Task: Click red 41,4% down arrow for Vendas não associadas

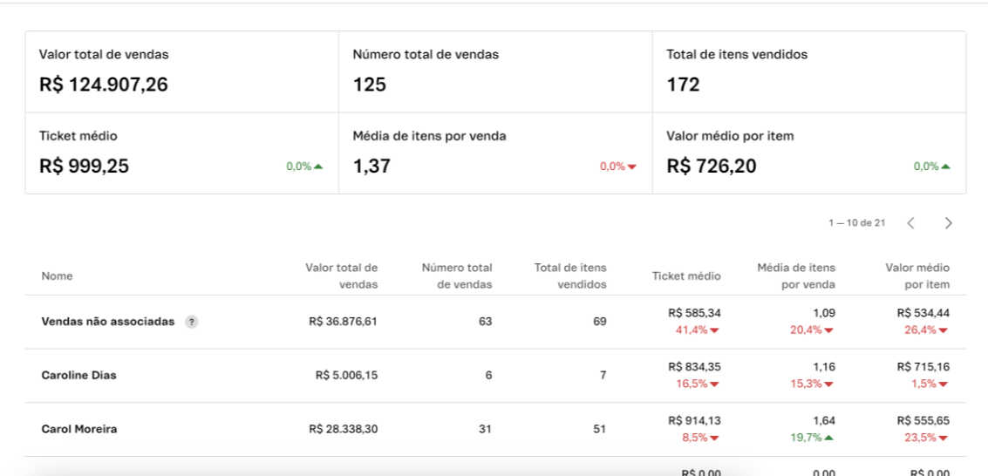Action: click(714, 330)
